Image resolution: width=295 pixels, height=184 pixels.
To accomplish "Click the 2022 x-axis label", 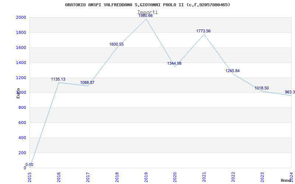I will point(233,177).
